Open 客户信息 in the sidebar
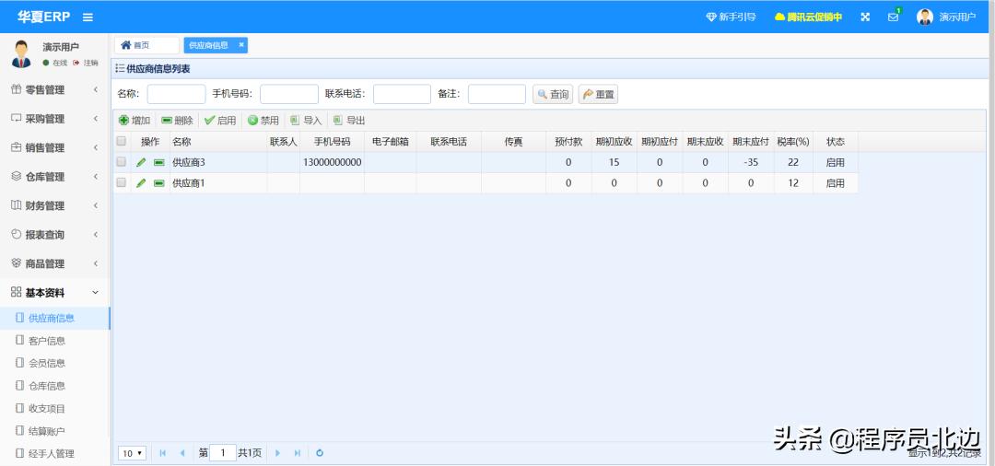This screenshot has height=466, width=995. click(54, 341)
